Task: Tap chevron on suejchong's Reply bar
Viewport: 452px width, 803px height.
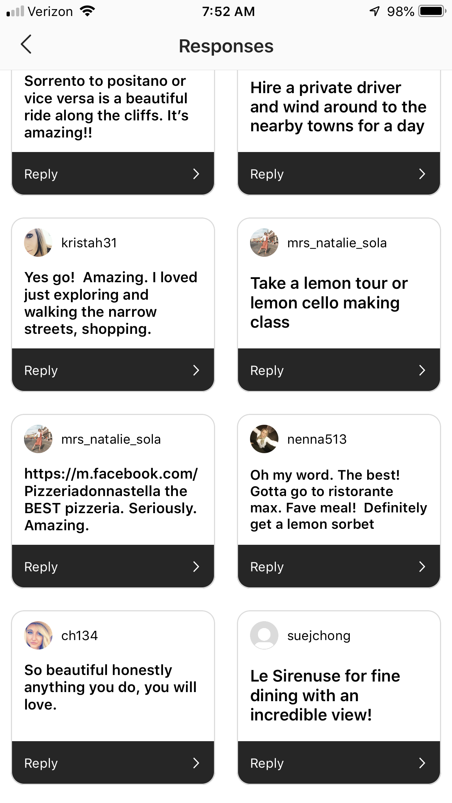Action: [x=422, y=763]
